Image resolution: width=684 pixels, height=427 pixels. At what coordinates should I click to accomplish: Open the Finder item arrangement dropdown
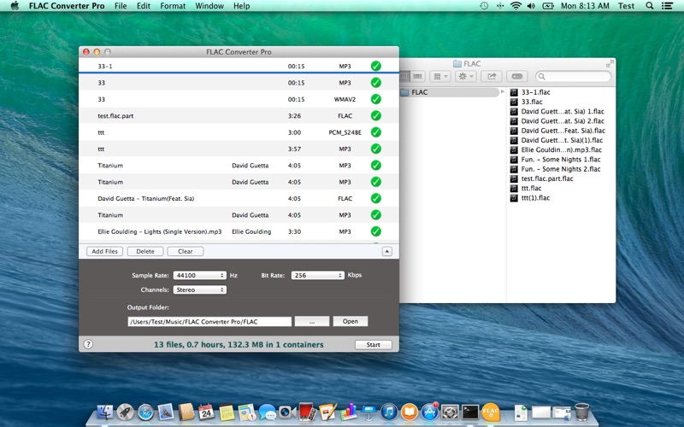tap(439, 76)
